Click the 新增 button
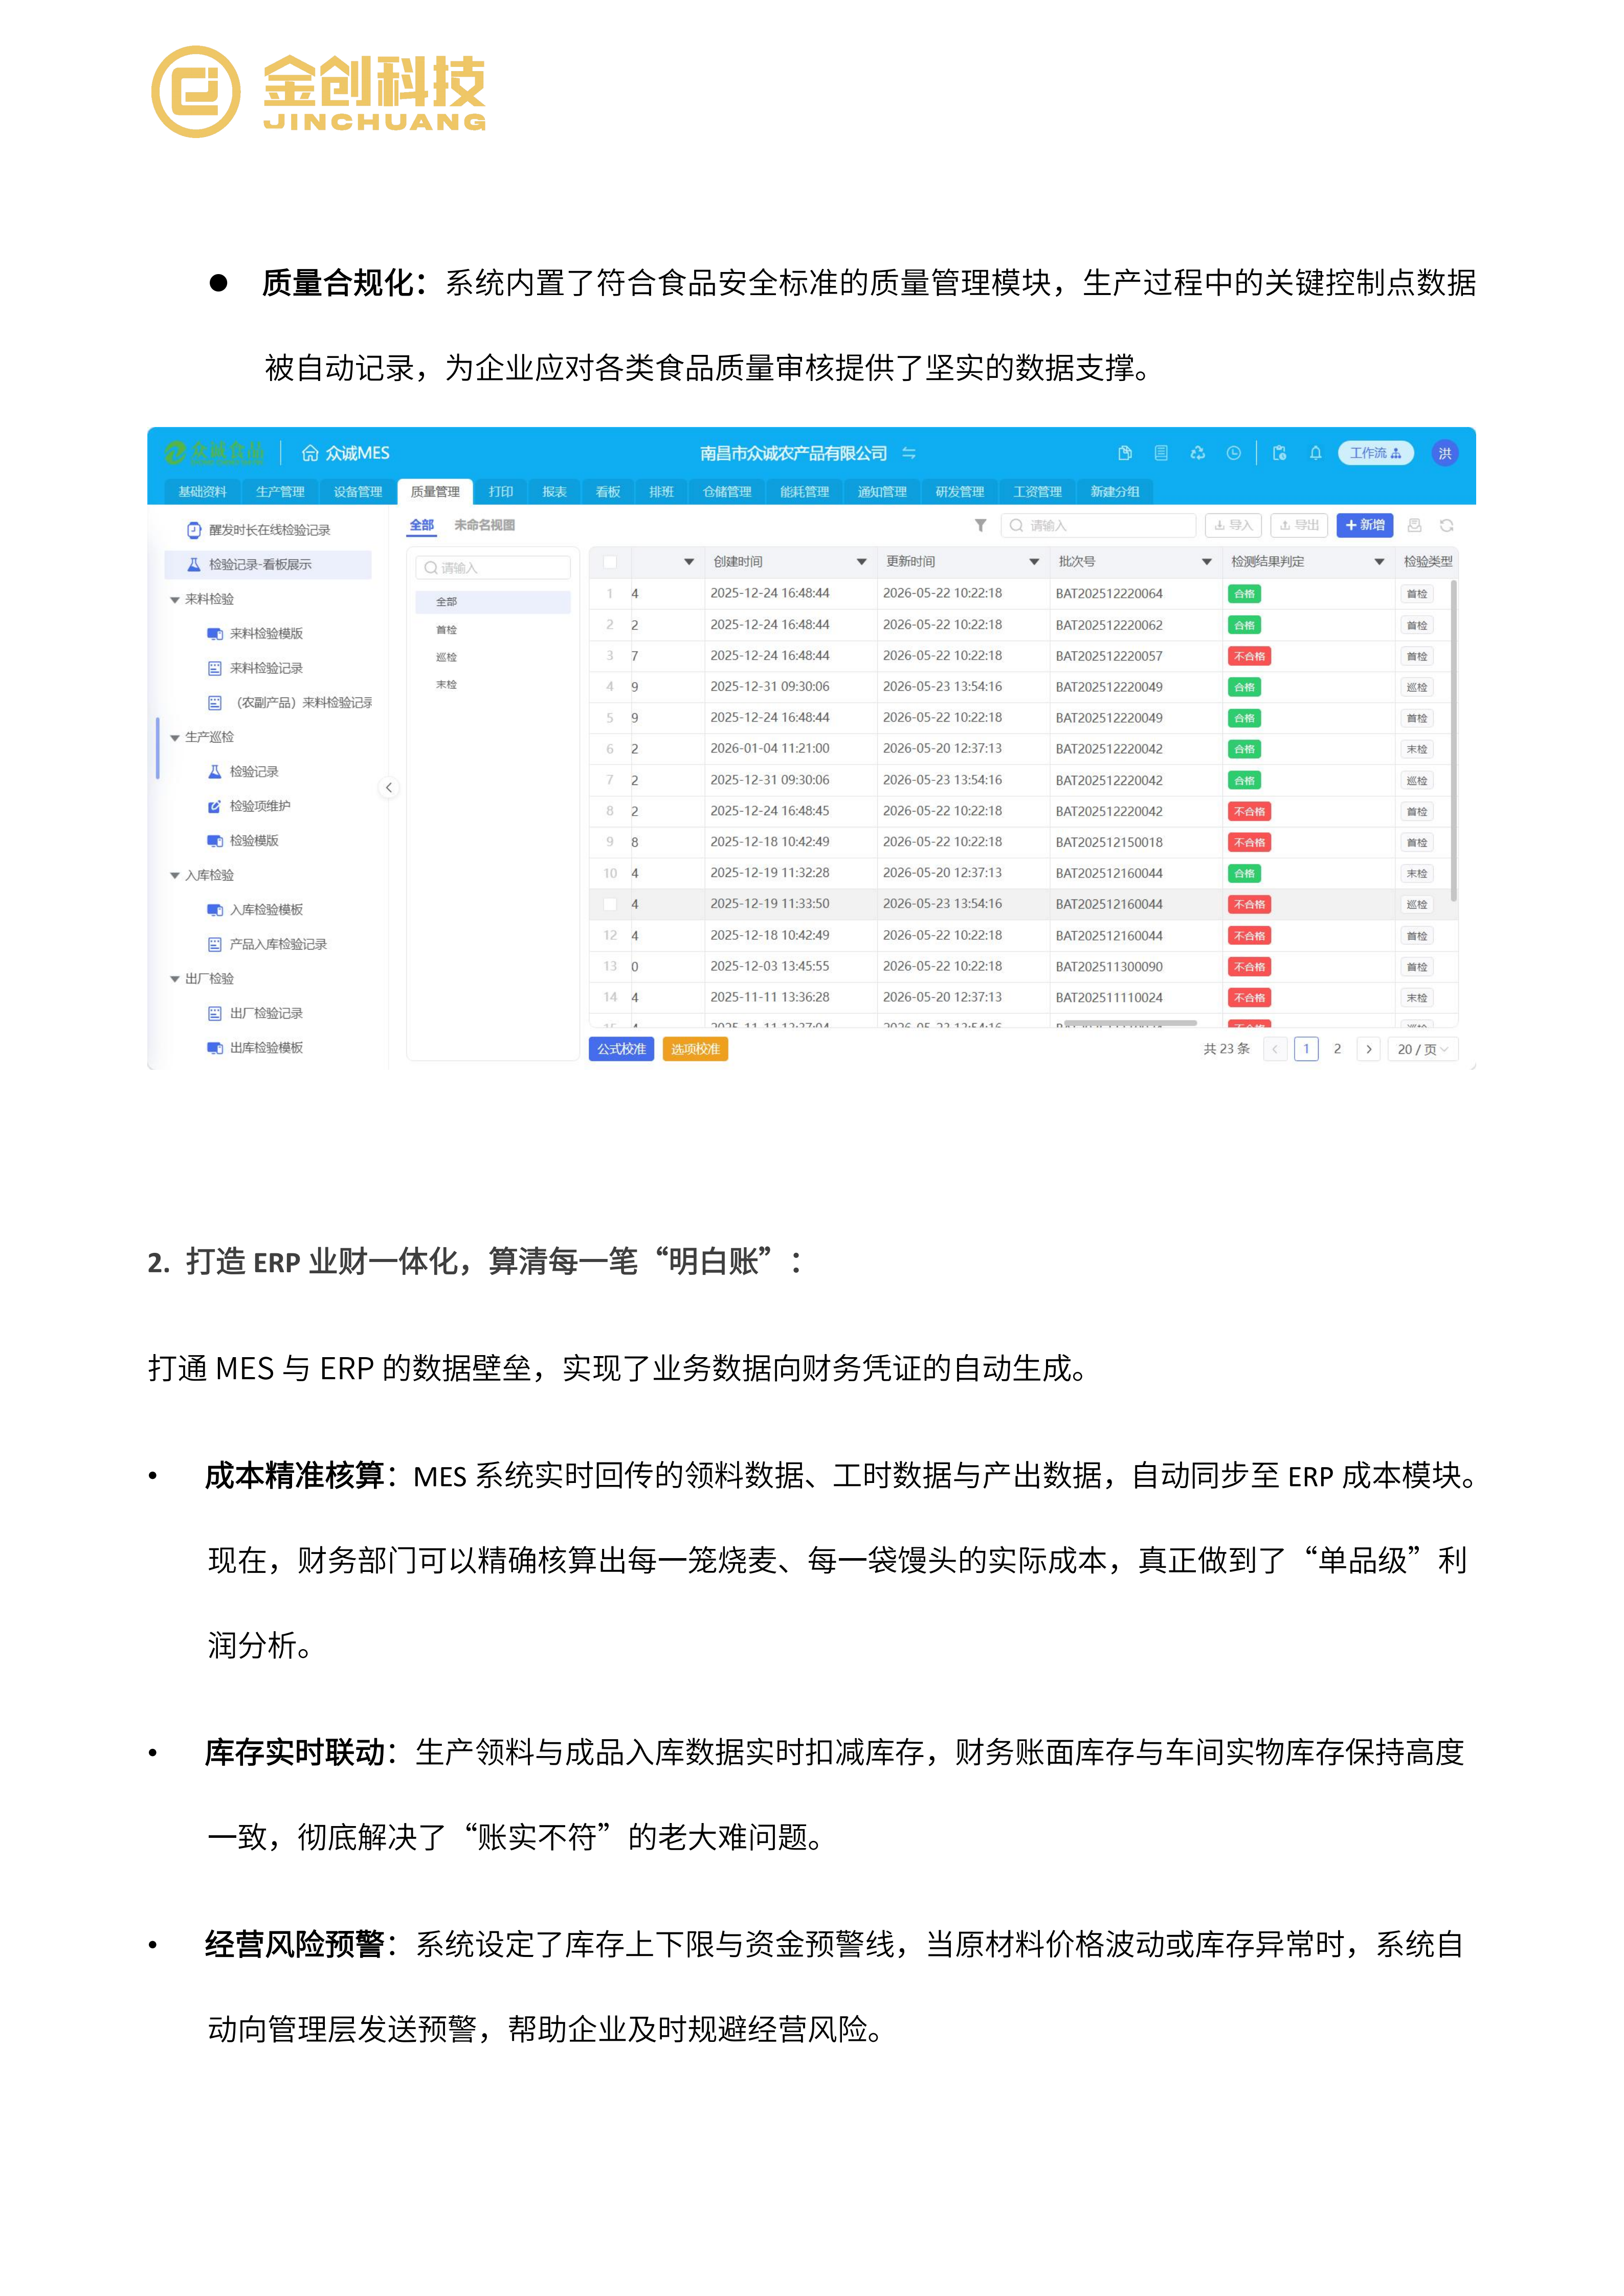The width and height of the screenshot is (1624, 2296). pyautogui.click(x=1365, y=525)
